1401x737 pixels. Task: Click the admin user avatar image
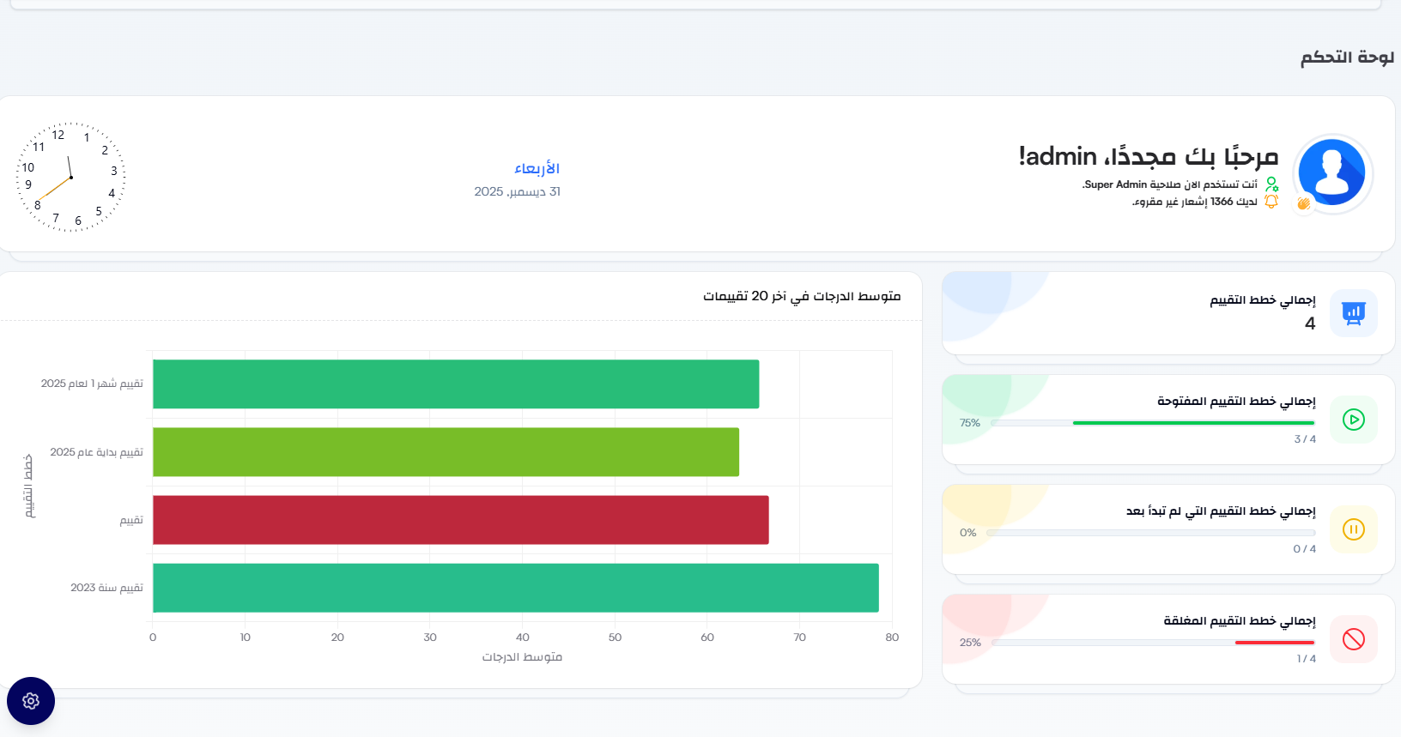(1331, 172)
